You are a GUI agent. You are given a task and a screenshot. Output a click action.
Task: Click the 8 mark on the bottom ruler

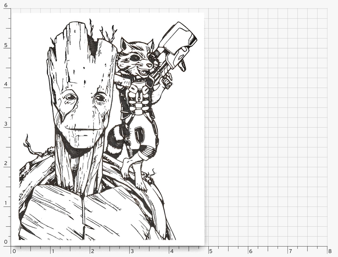[x=330, y=251]
